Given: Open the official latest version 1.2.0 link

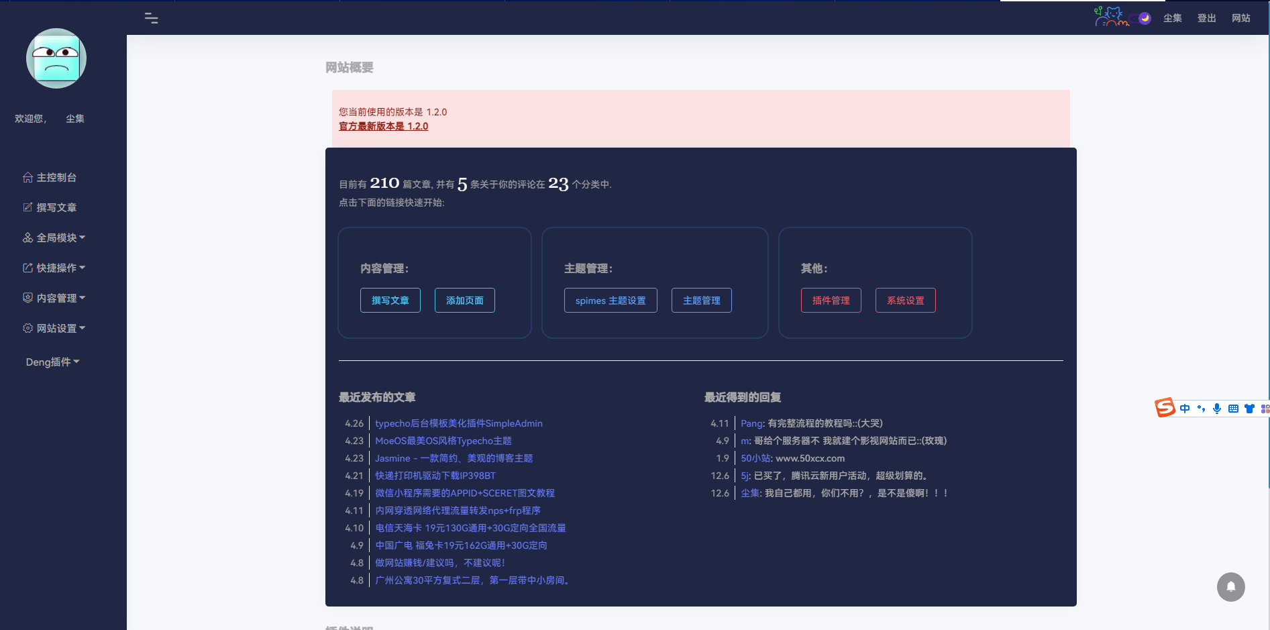Looking at the screenshot, I should pyautogui.click(x=383, y=126).
